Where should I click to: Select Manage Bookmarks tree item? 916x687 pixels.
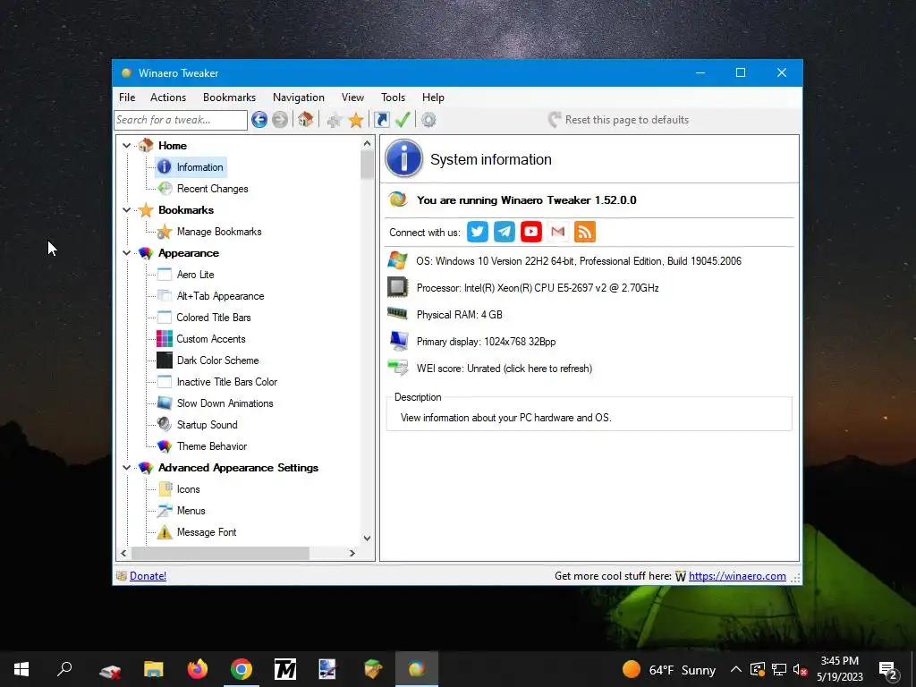[219, 232]
